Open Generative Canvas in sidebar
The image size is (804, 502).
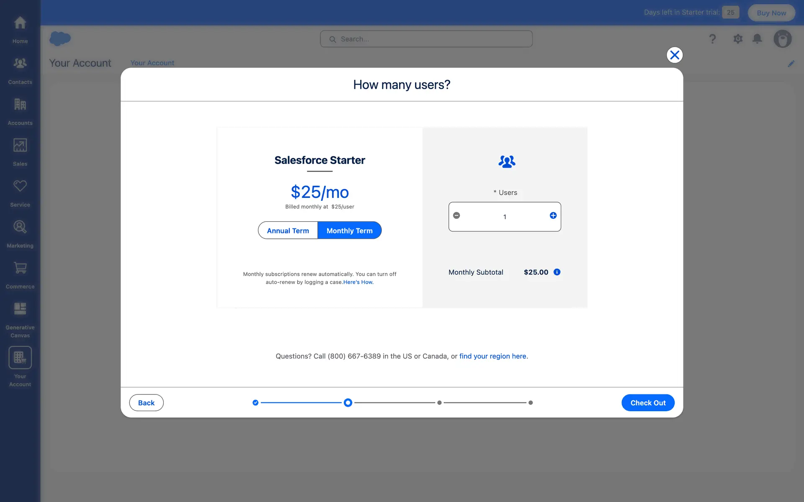[x=20, y=319]
